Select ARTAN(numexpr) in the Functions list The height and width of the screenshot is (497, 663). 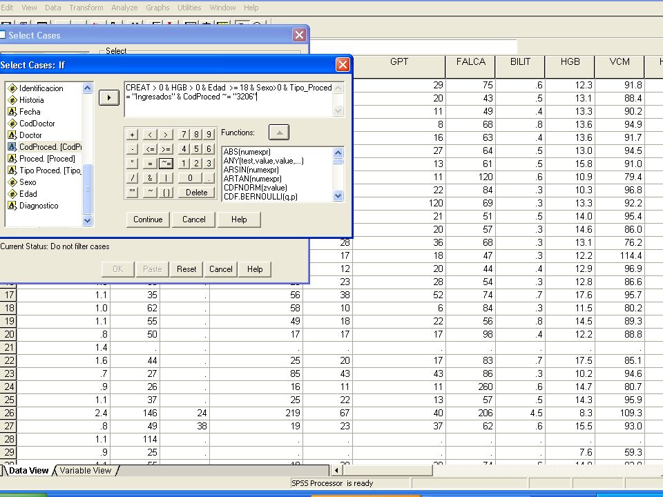(x=253, y=179)
